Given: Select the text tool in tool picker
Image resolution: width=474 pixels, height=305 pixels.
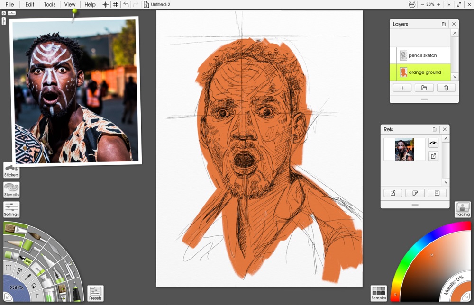Looking at the screenshot, I should pyautogui.click(x=37, y=296).
